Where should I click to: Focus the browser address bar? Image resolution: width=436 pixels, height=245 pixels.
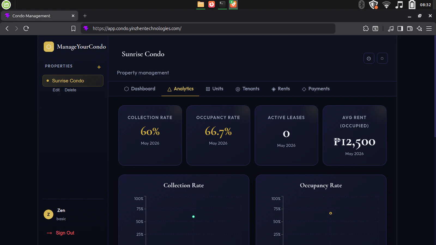point(208,28)
